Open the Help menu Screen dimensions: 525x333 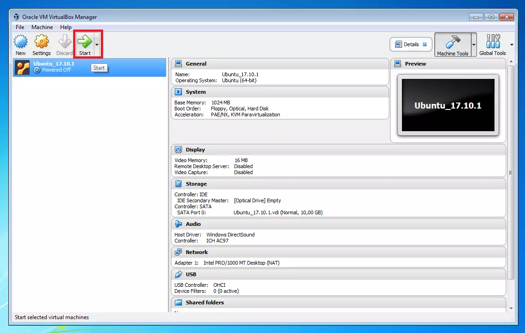(66, 27)
